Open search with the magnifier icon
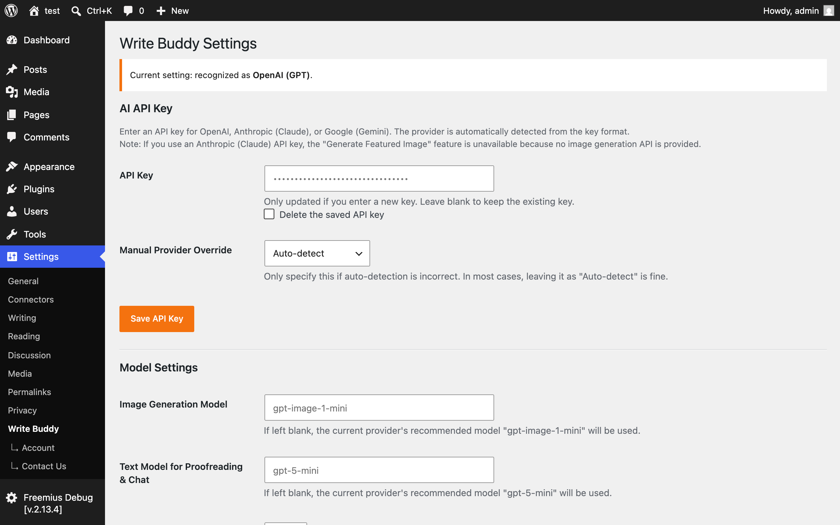 coord(76,11)
